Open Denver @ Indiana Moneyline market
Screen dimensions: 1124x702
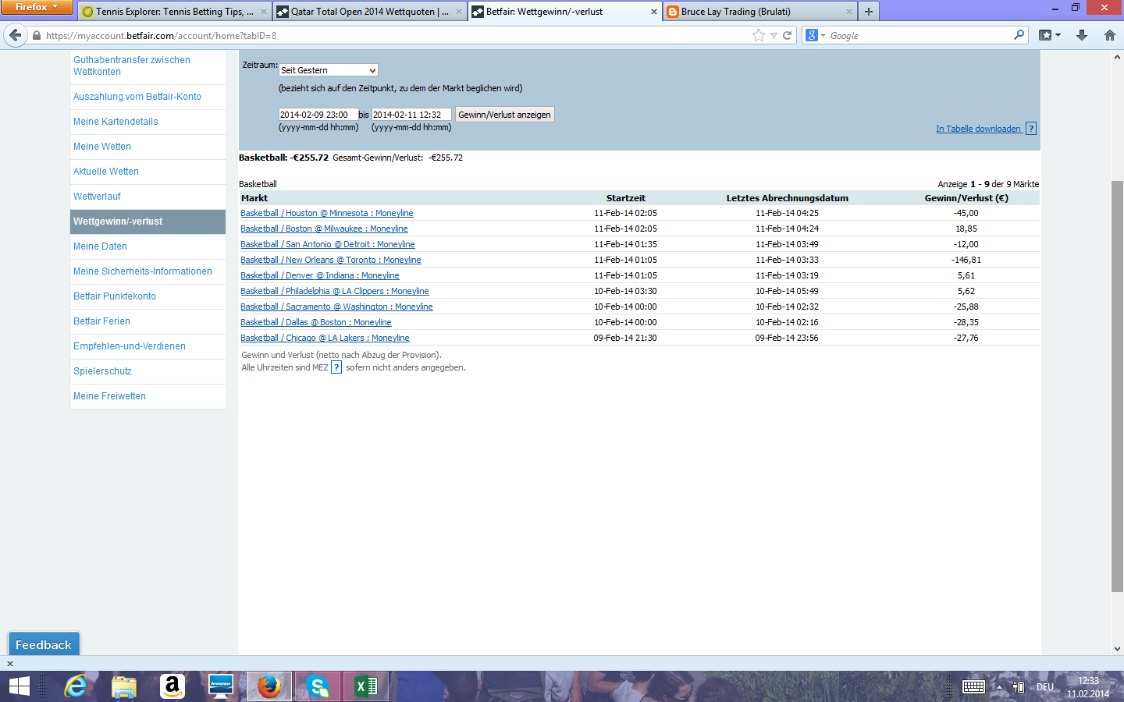click(320, 275)
